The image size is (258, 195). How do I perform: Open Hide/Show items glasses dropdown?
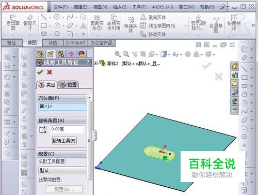(x=181, y=55)
